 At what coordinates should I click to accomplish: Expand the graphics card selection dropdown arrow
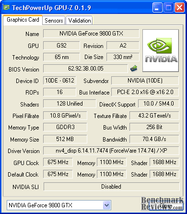tap(106, 205)
